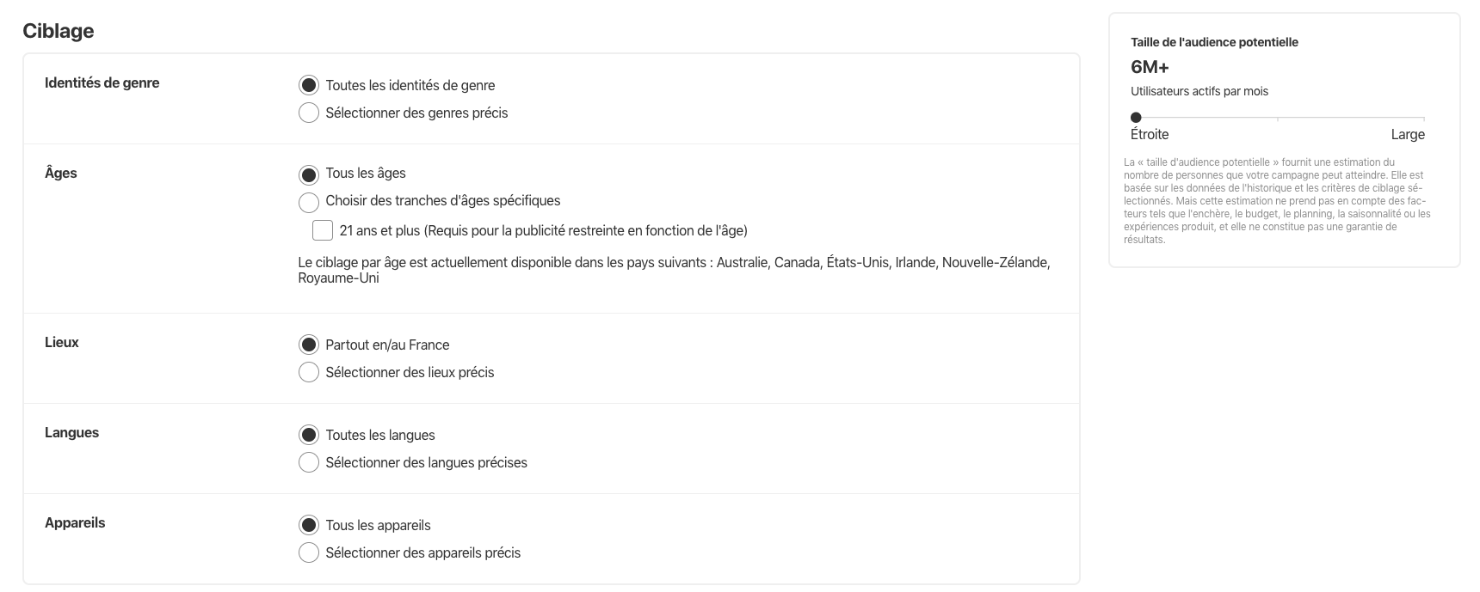Screen dimensions: 1480x592
Task: Choose 'Sélectionner des lieux précis' option
Action: coord(308,372)
